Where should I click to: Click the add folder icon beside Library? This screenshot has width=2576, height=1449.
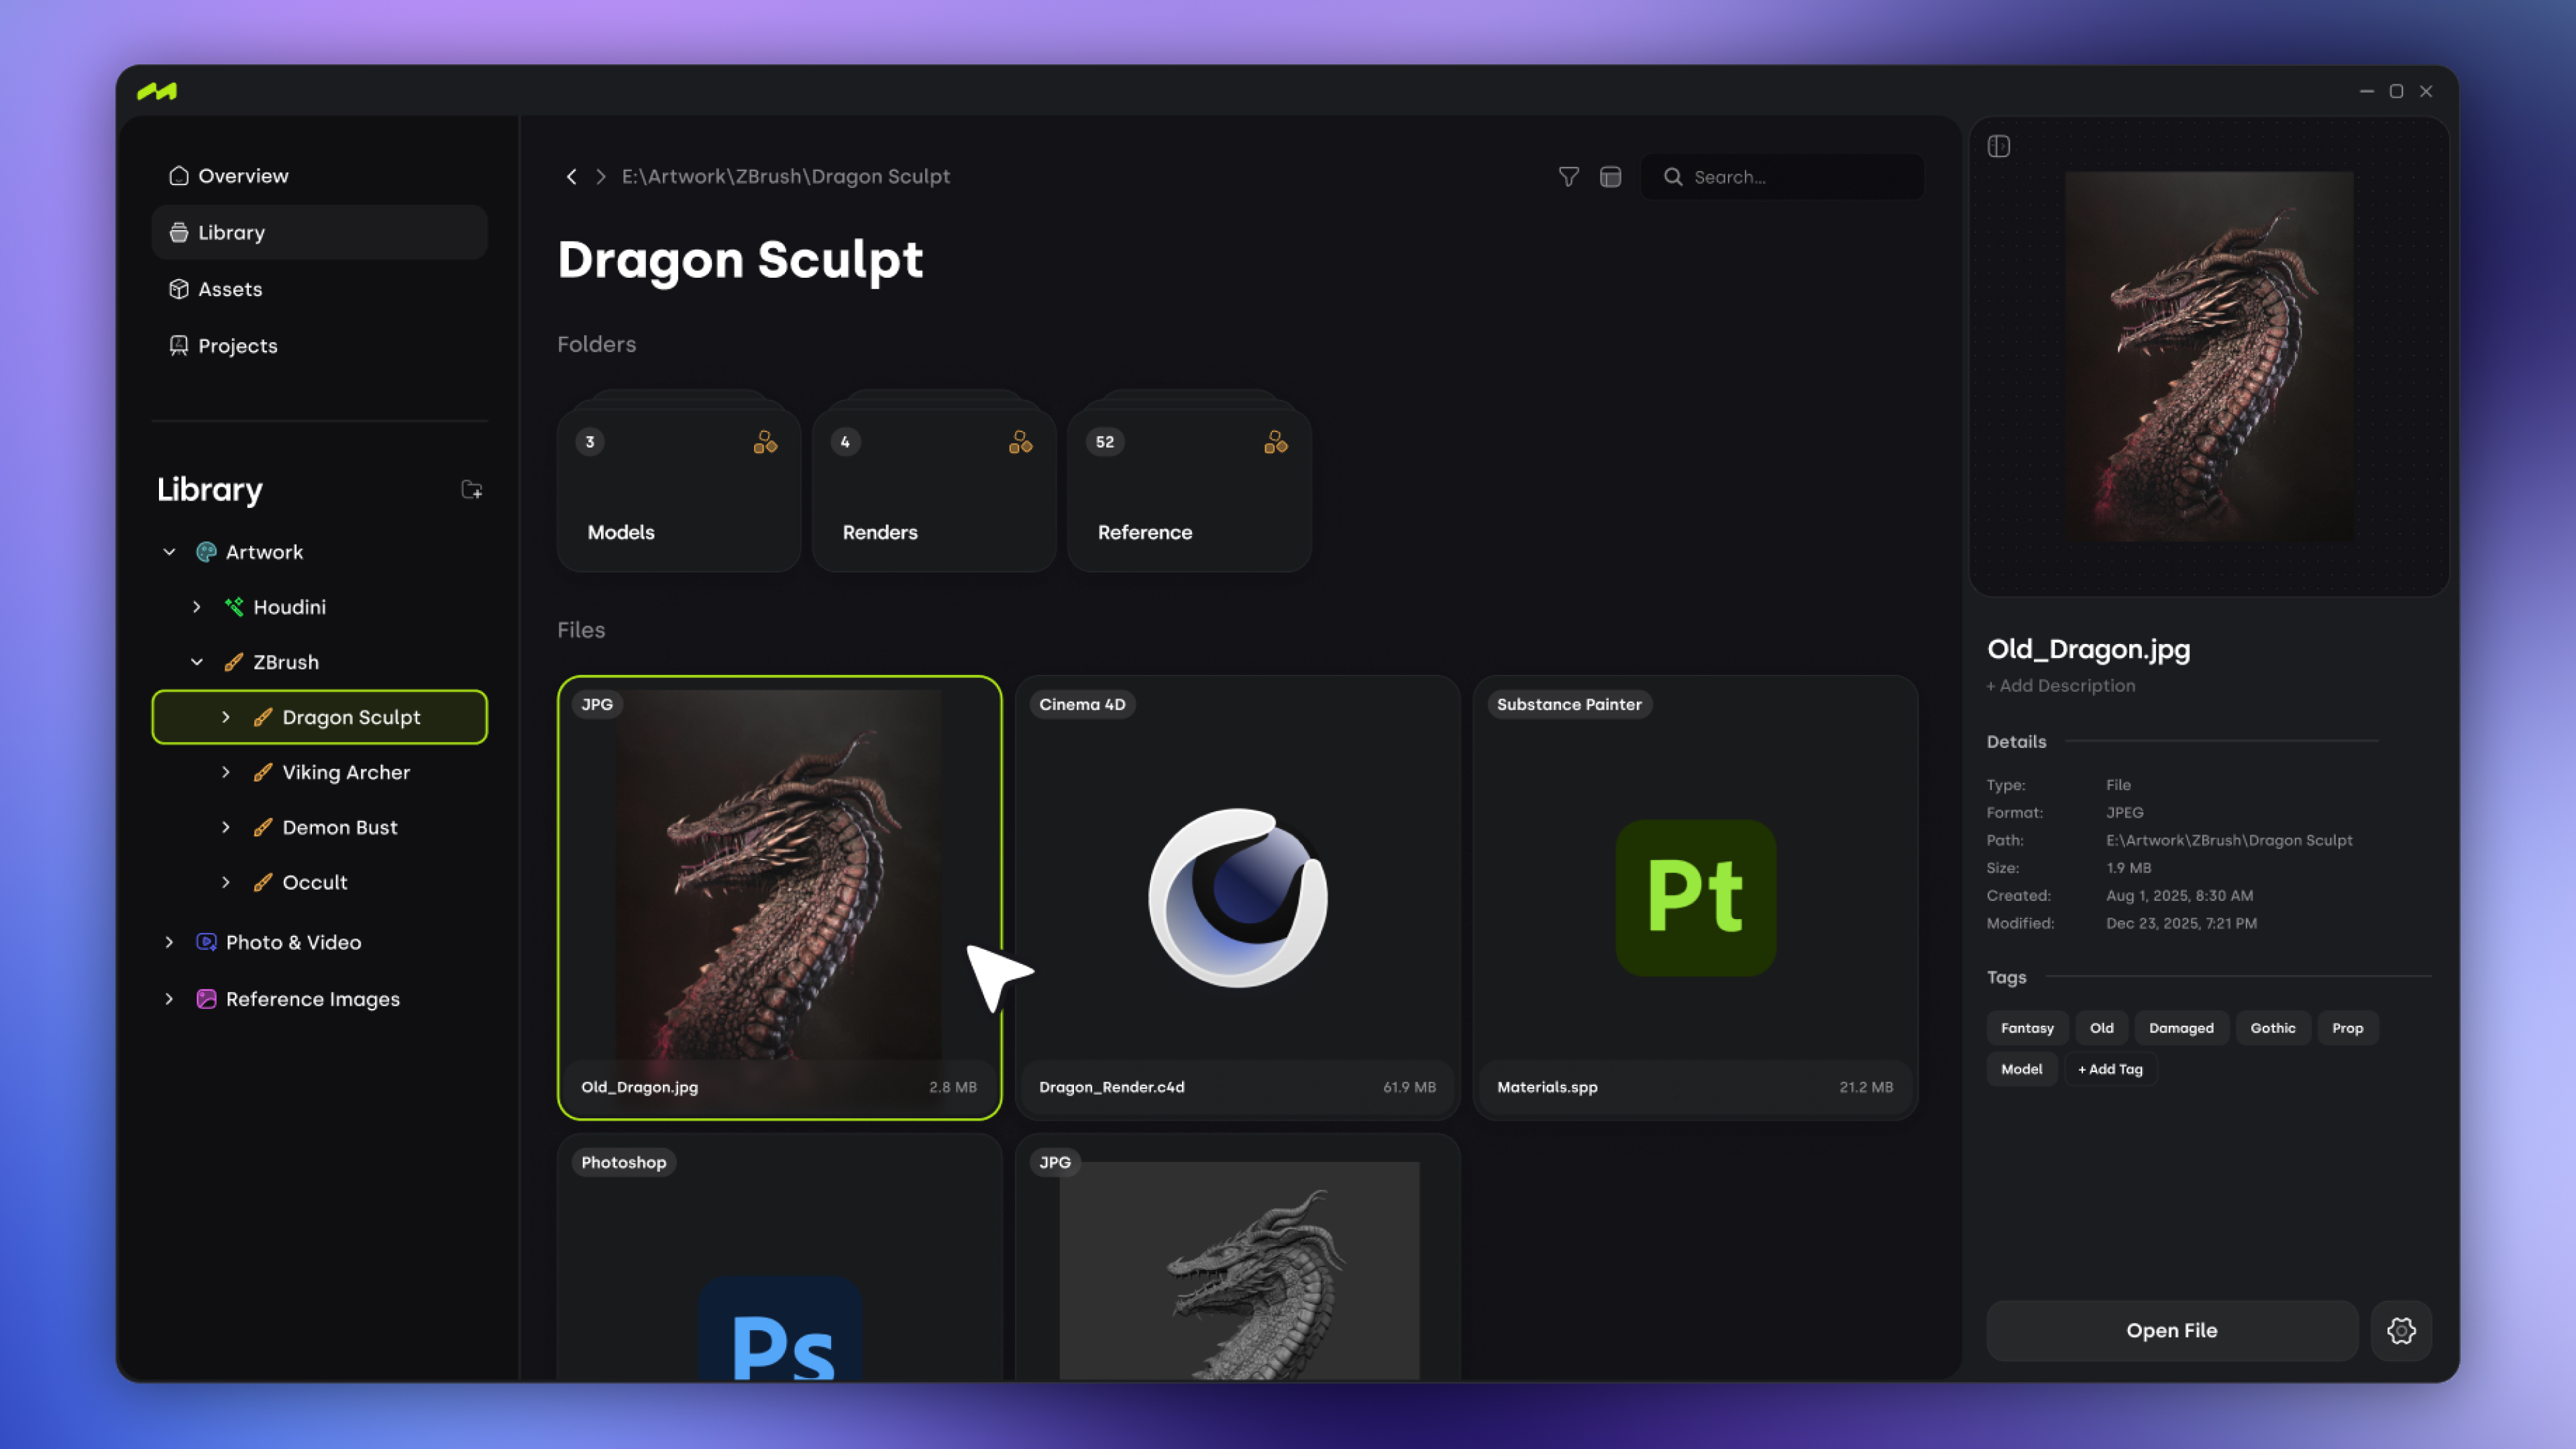pos(471,489)
